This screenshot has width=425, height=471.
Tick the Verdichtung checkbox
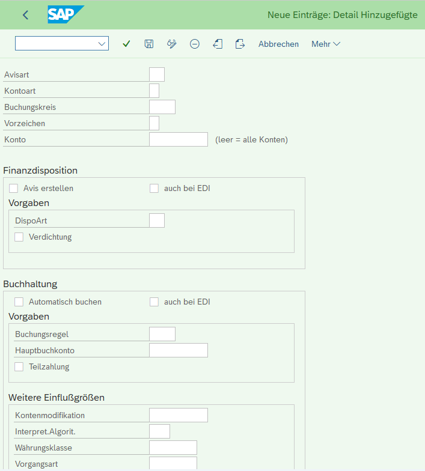tap(19, 237)
